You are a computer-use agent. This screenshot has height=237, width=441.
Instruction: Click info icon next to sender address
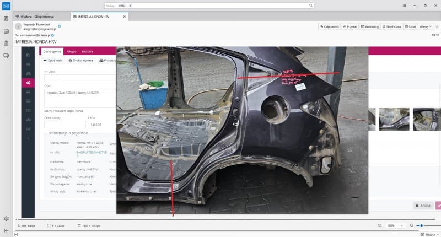tap(59, 26)
